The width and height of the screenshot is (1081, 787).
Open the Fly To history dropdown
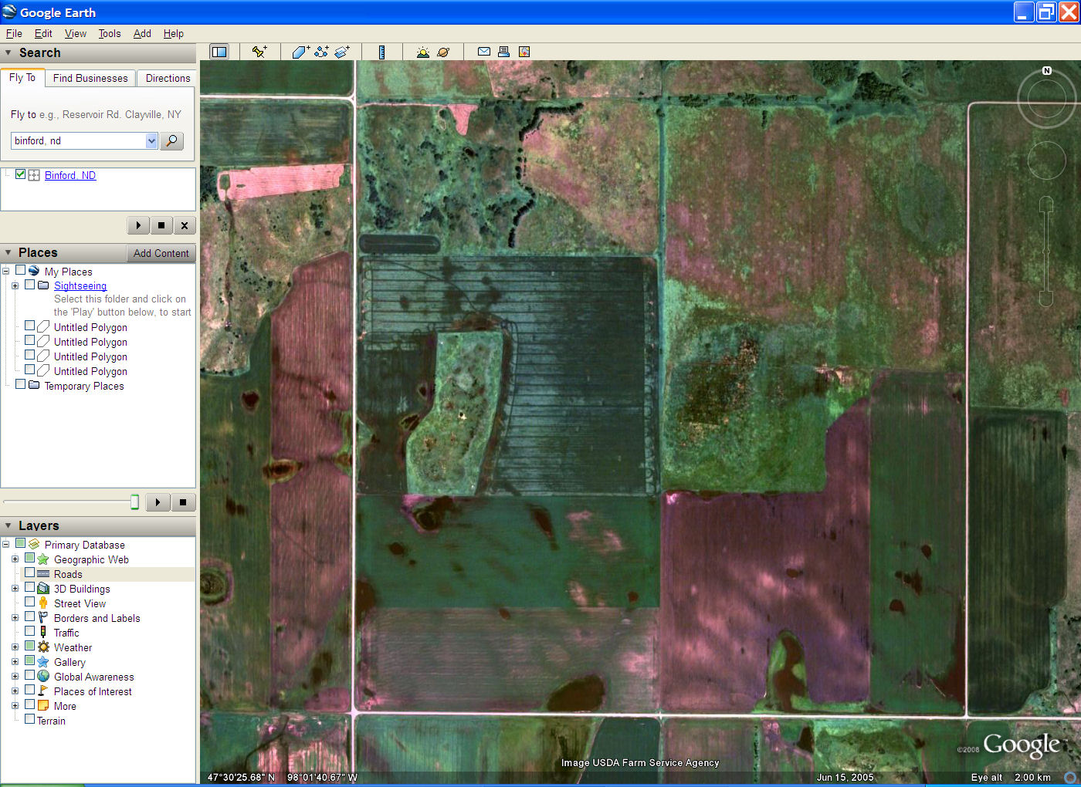point(151,140)
